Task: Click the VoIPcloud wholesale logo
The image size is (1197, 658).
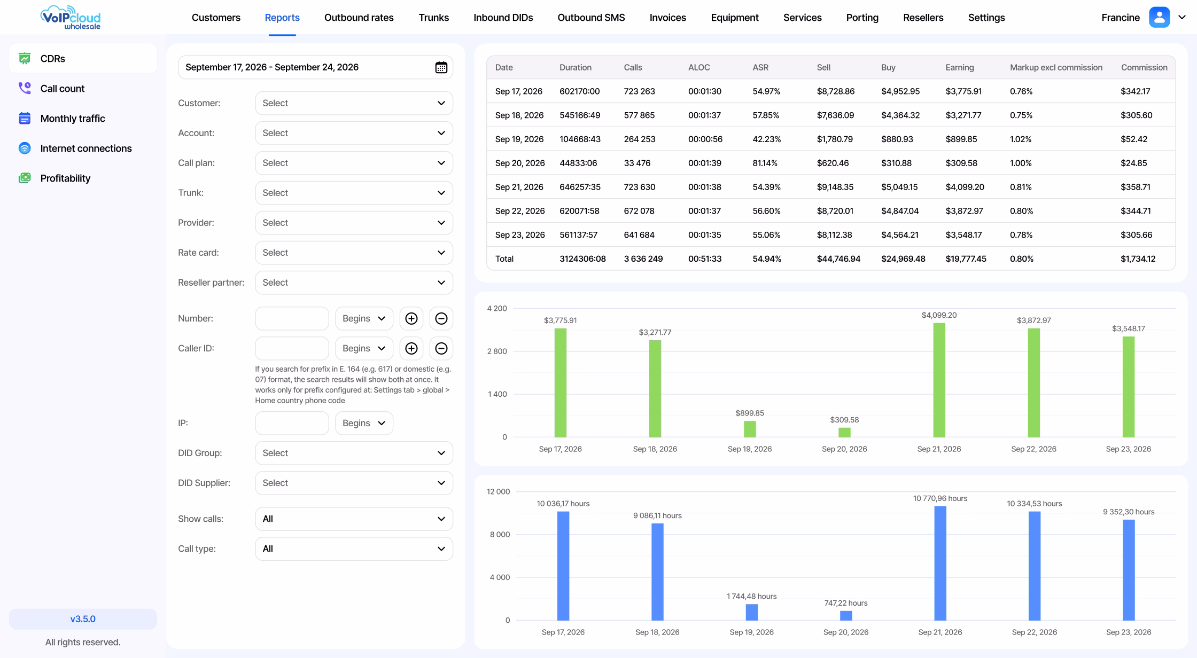Action: [71, 18]
